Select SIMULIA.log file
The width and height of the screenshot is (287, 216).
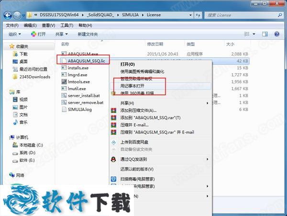tap(80, 109)
